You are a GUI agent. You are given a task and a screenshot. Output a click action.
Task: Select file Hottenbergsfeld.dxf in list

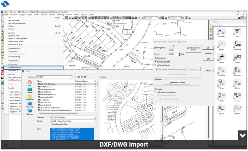(x=47, y=89)
